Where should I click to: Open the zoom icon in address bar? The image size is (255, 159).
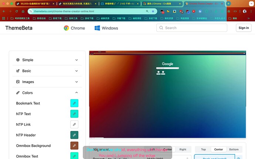point(147,11)
